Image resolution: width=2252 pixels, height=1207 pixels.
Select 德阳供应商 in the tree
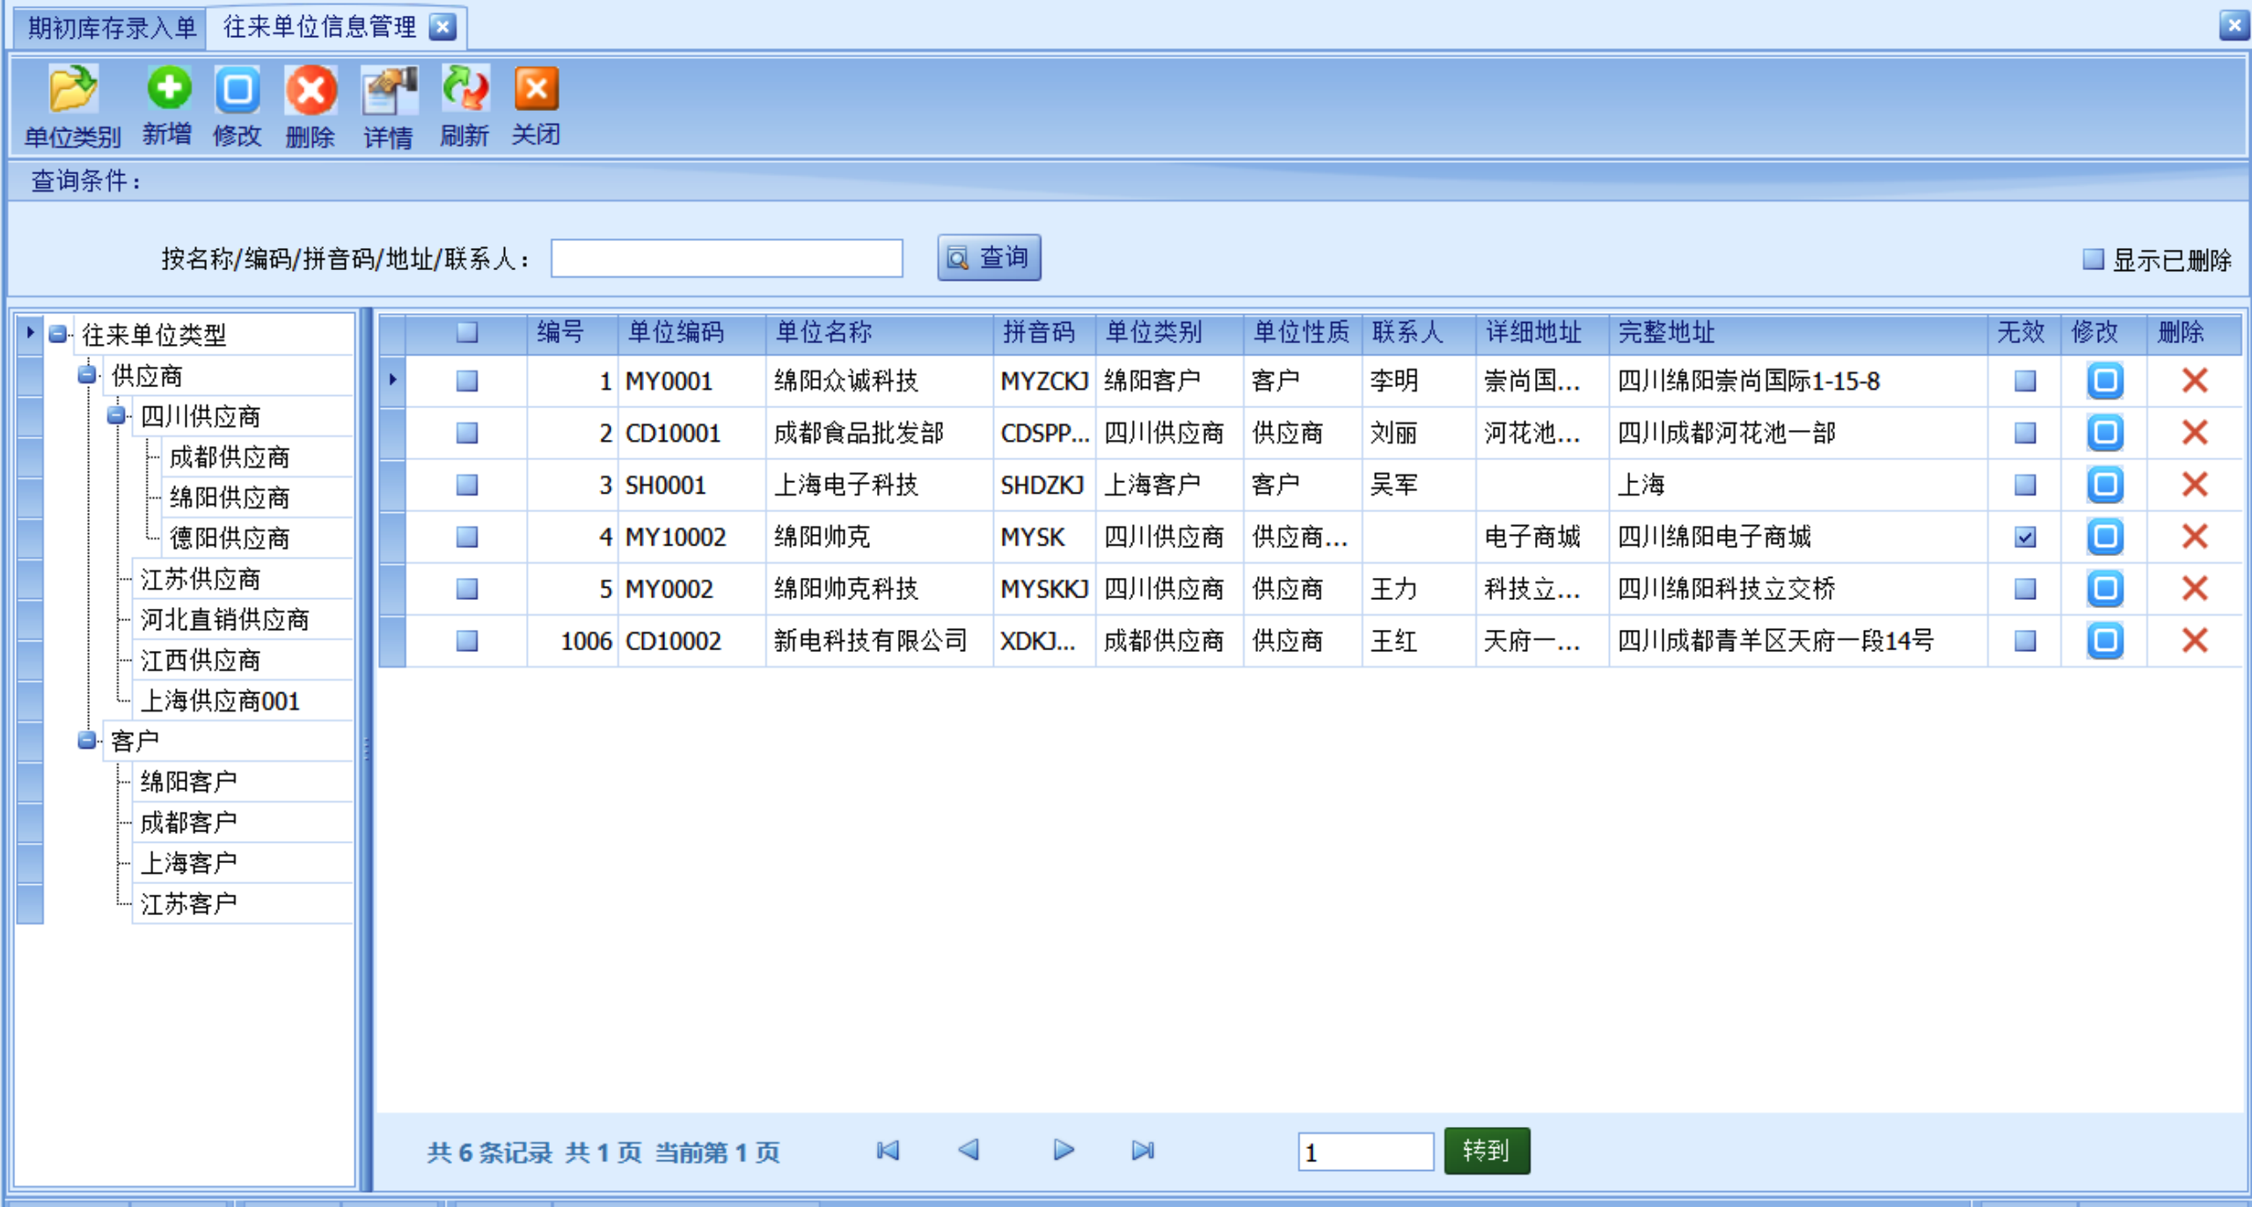pyautogui.click(x=230, y=538)
